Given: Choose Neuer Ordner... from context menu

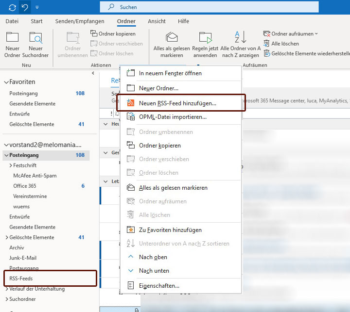Looking at the screenshot, I should (181, 88).
